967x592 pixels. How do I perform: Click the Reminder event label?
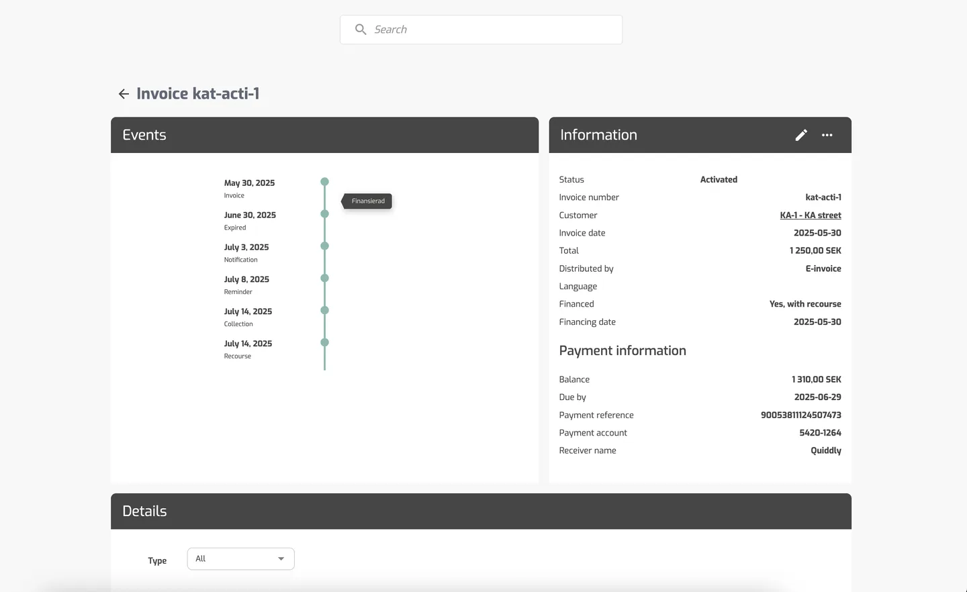[238, 292]
